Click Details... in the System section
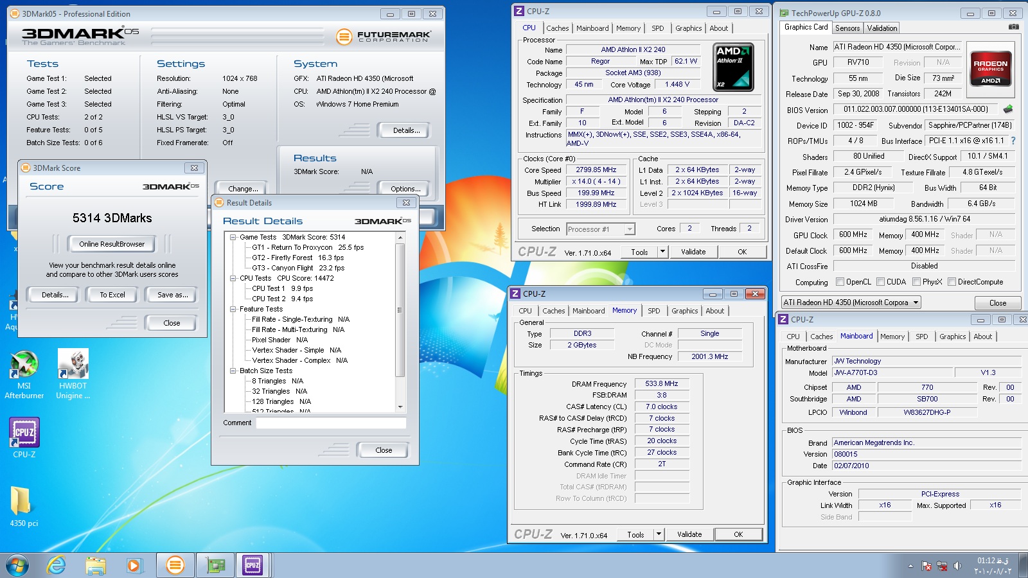The width and height of the screenshot is (1028, 578). click(407, 130)
